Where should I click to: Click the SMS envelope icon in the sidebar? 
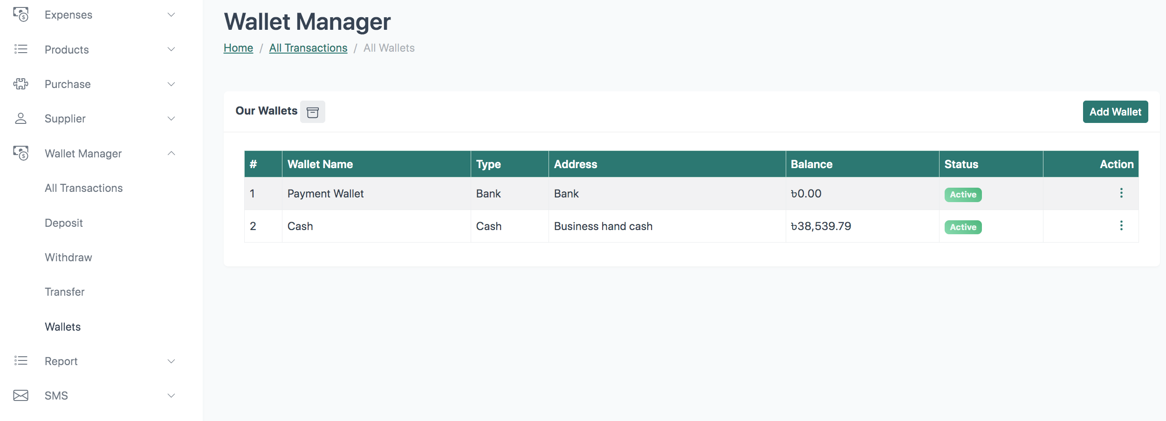[21, 395]
